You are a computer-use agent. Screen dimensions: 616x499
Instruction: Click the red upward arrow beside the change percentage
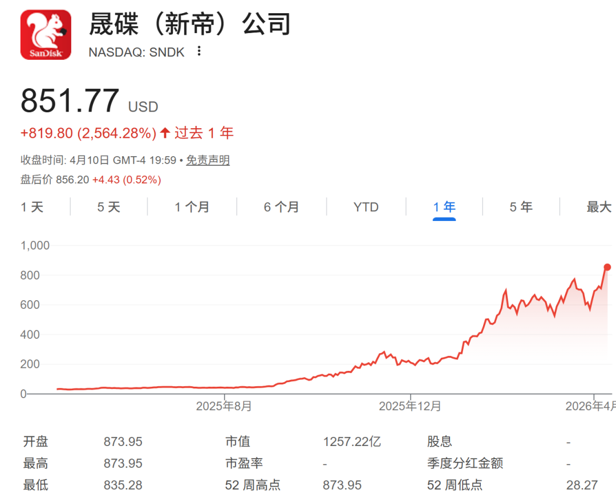(x=164, y=132)
